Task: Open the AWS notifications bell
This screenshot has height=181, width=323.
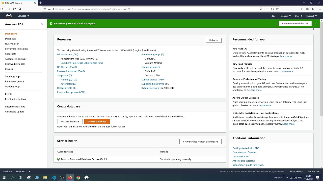Action: coord(273,16)
